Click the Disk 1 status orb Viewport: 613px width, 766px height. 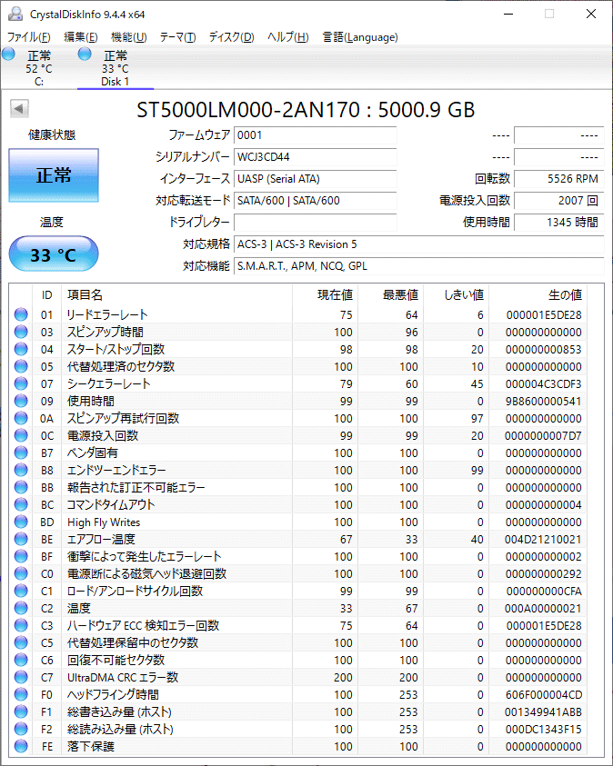pos(85,55)
